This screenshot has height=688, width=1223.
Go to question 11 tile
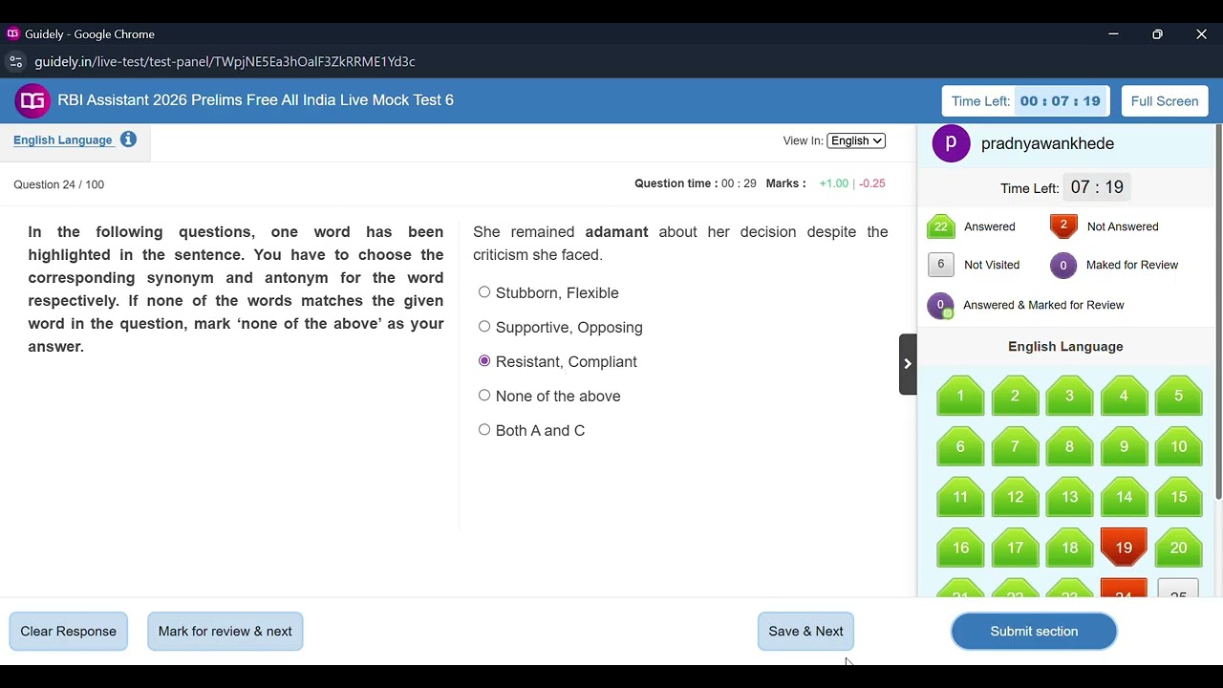click(960, 497)
